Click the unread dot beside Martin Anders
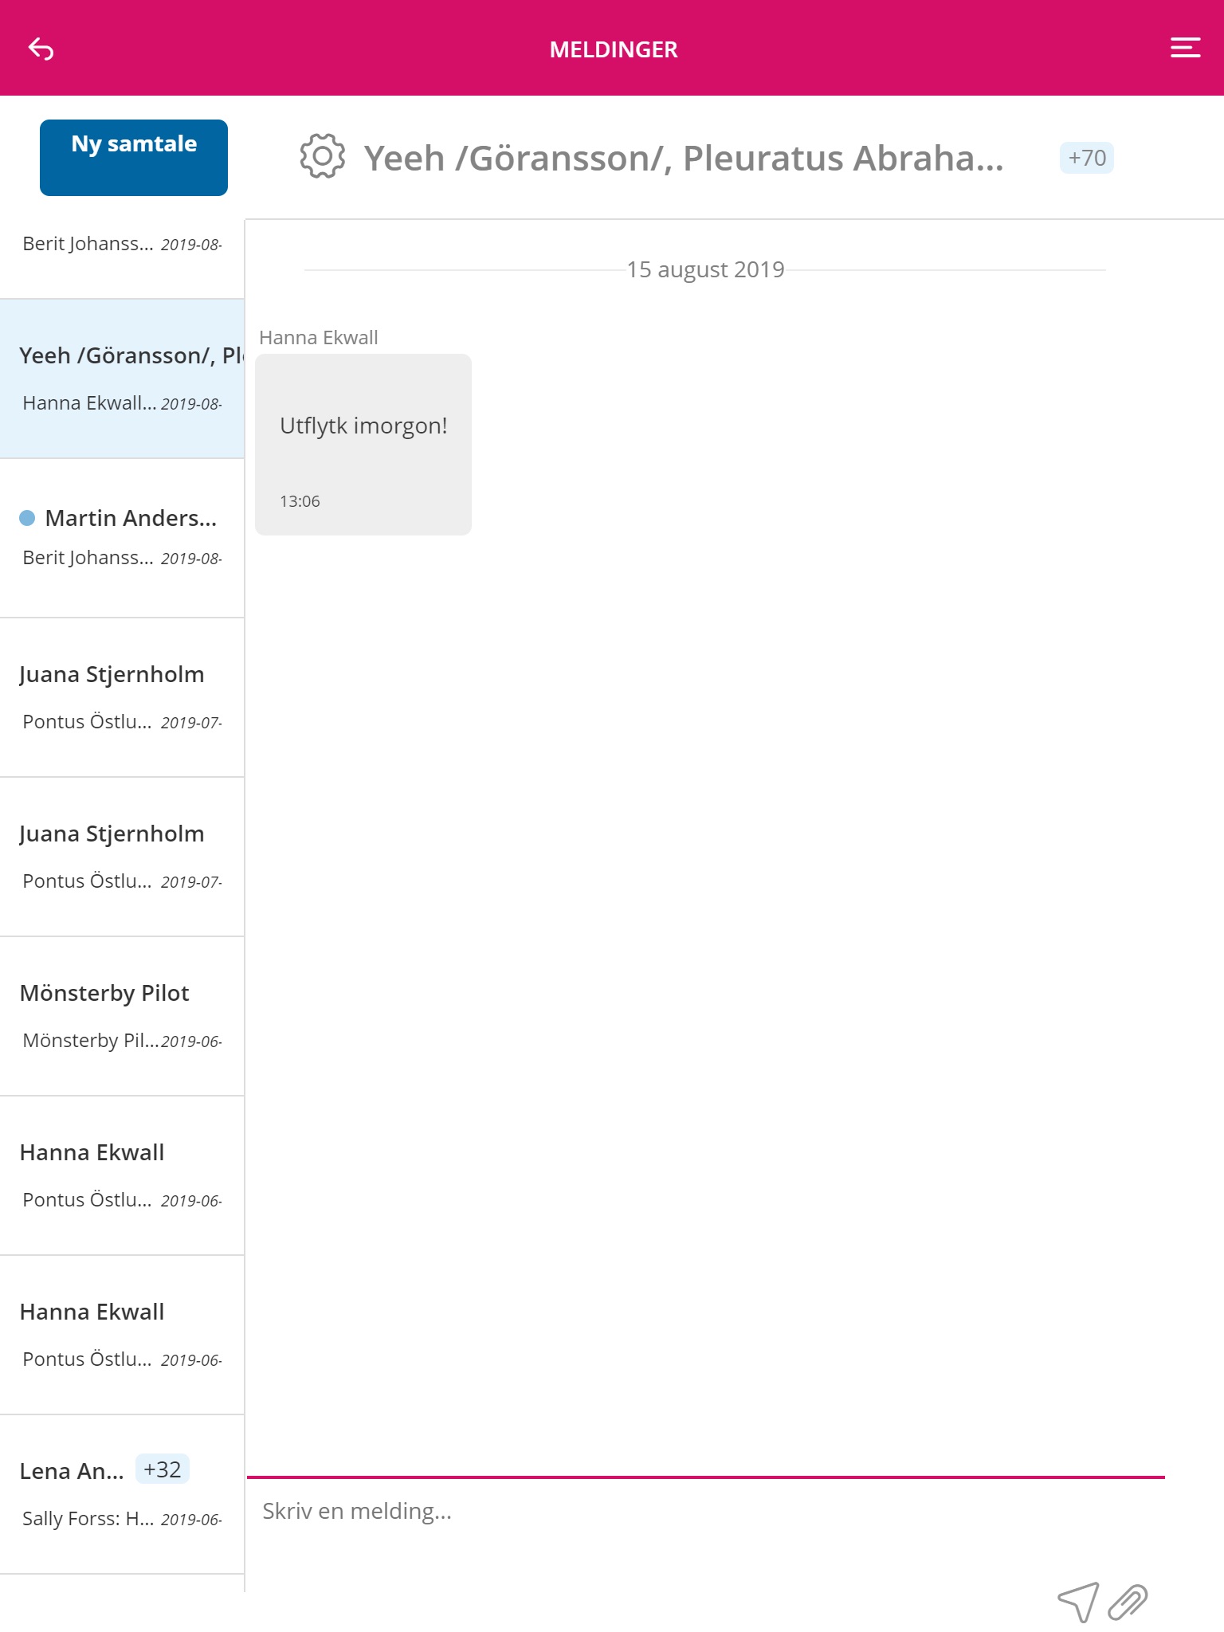The height and width of the screenshot is (1632, 1224). (27, 518)
